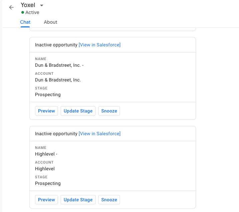Screen dimensions: 239x212
Task: Click the Dun & Bradstreet, Inc. account value
Action: (x=58, y=80)
